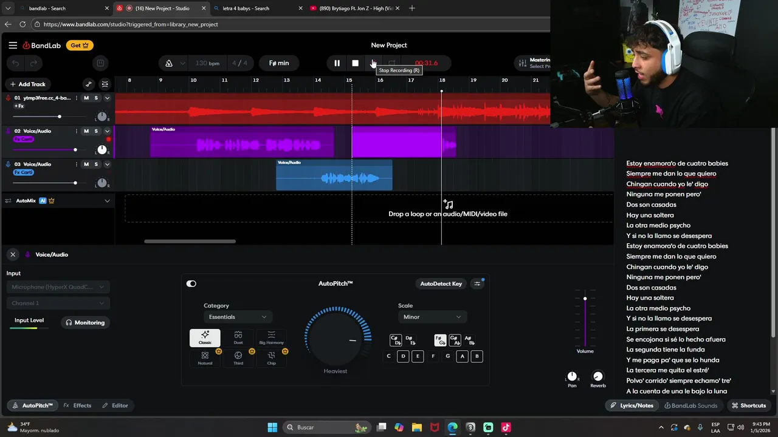Toggle loop cycle mode
Image resolution: width=778 pixels, height=437 pixels.
coord(392,63)
